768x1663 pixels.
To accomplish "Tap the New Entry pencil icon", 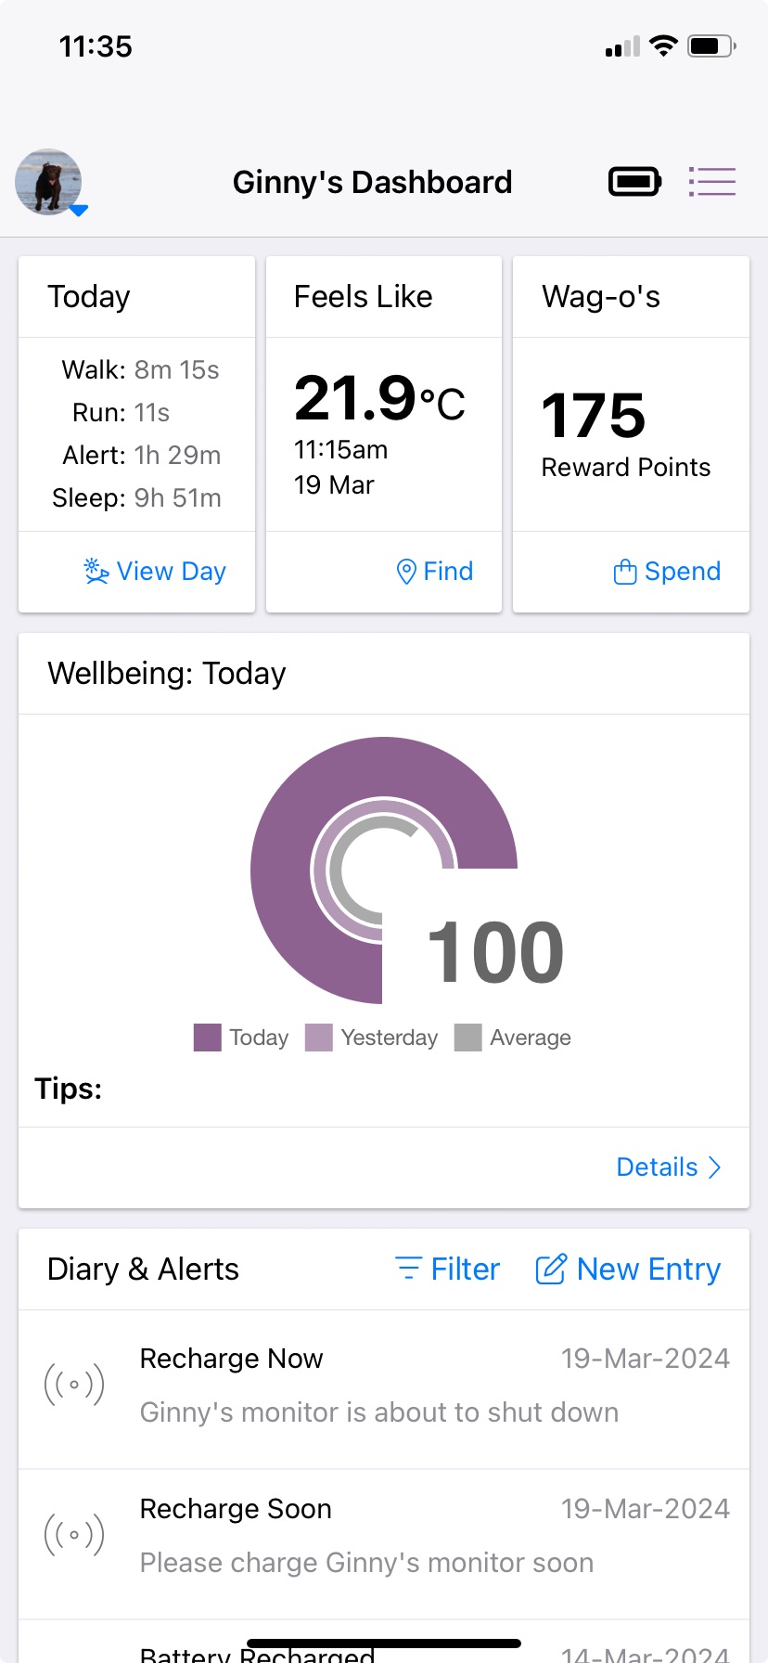I will [x=550, y=1269].
